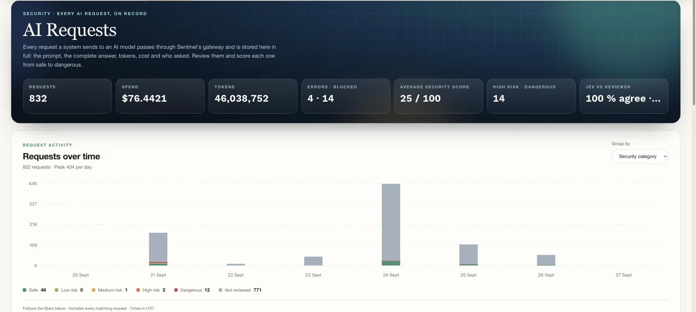The width and height of the screenshot is (696, 312).
Task: Click the Average Security Score card
Action: (439, 96)
